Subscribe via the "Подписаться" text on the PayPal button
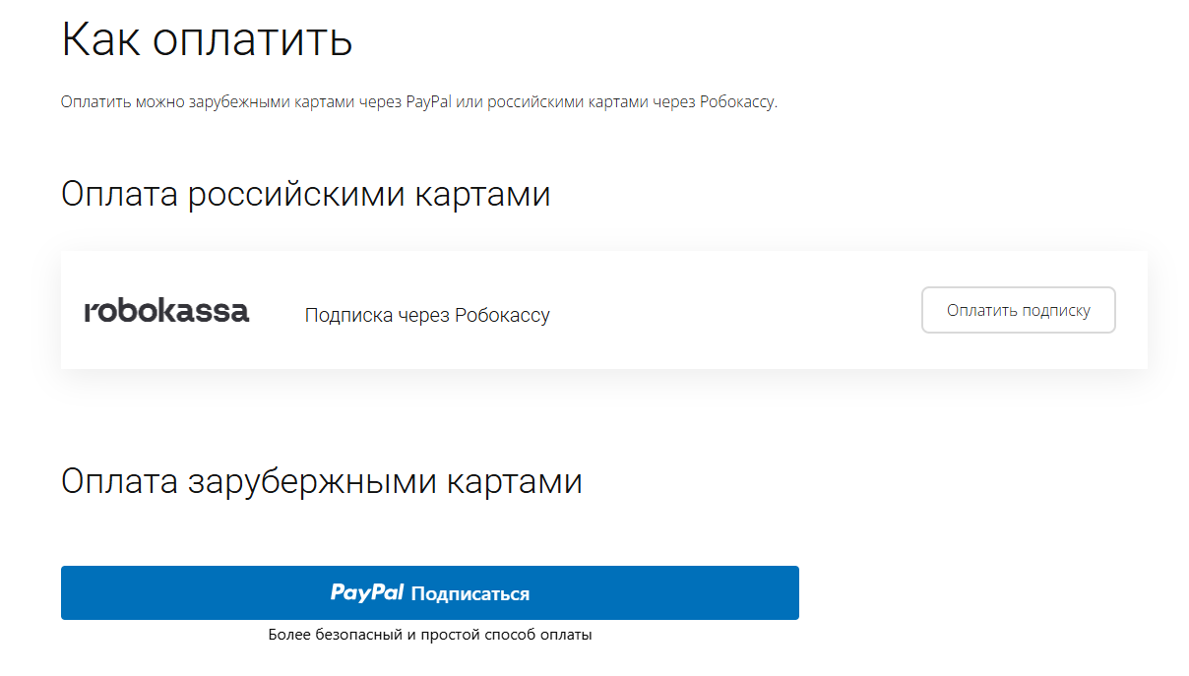The height and width of the screenshot is (676, 1189). point(470,593)
